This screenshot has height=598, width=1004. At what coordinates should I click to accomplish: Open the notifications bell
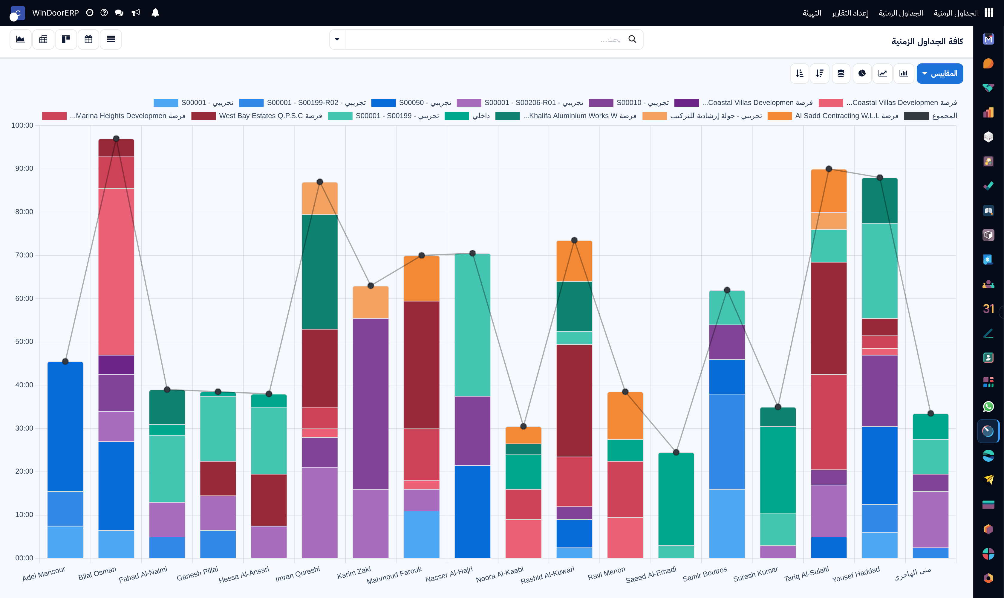click(x=155, y=13)
